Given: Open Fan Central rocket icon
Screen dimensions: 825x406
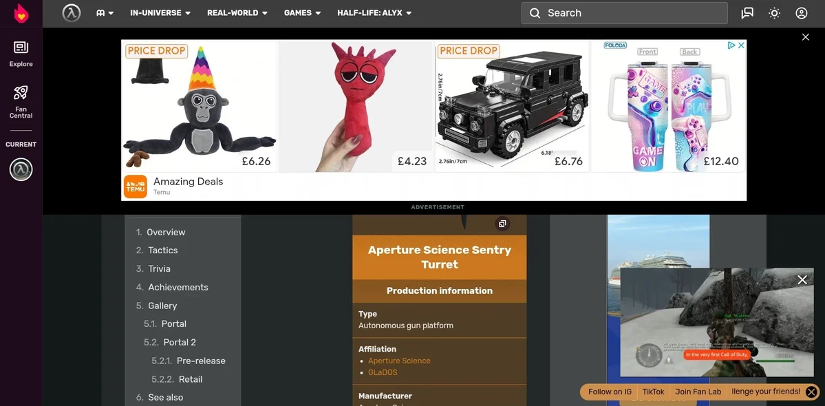Looking at the screenshot, I should pyautogui.click(x=21, y=102).
